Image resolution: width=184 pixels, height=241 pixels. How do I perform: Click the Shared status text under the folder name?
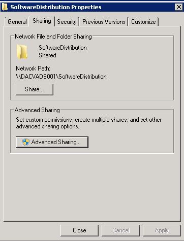coord(47,55)
